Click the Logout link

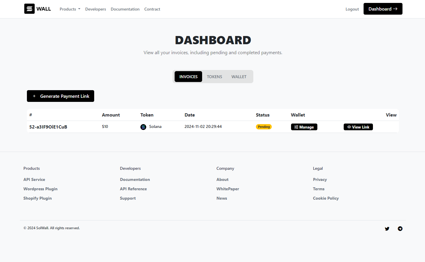pyautogui.click(x=352, y=9)
